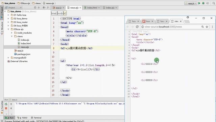Expand the 03 koa_router folder
This screenshot has width=216, height=122.
tap(8, 22)
